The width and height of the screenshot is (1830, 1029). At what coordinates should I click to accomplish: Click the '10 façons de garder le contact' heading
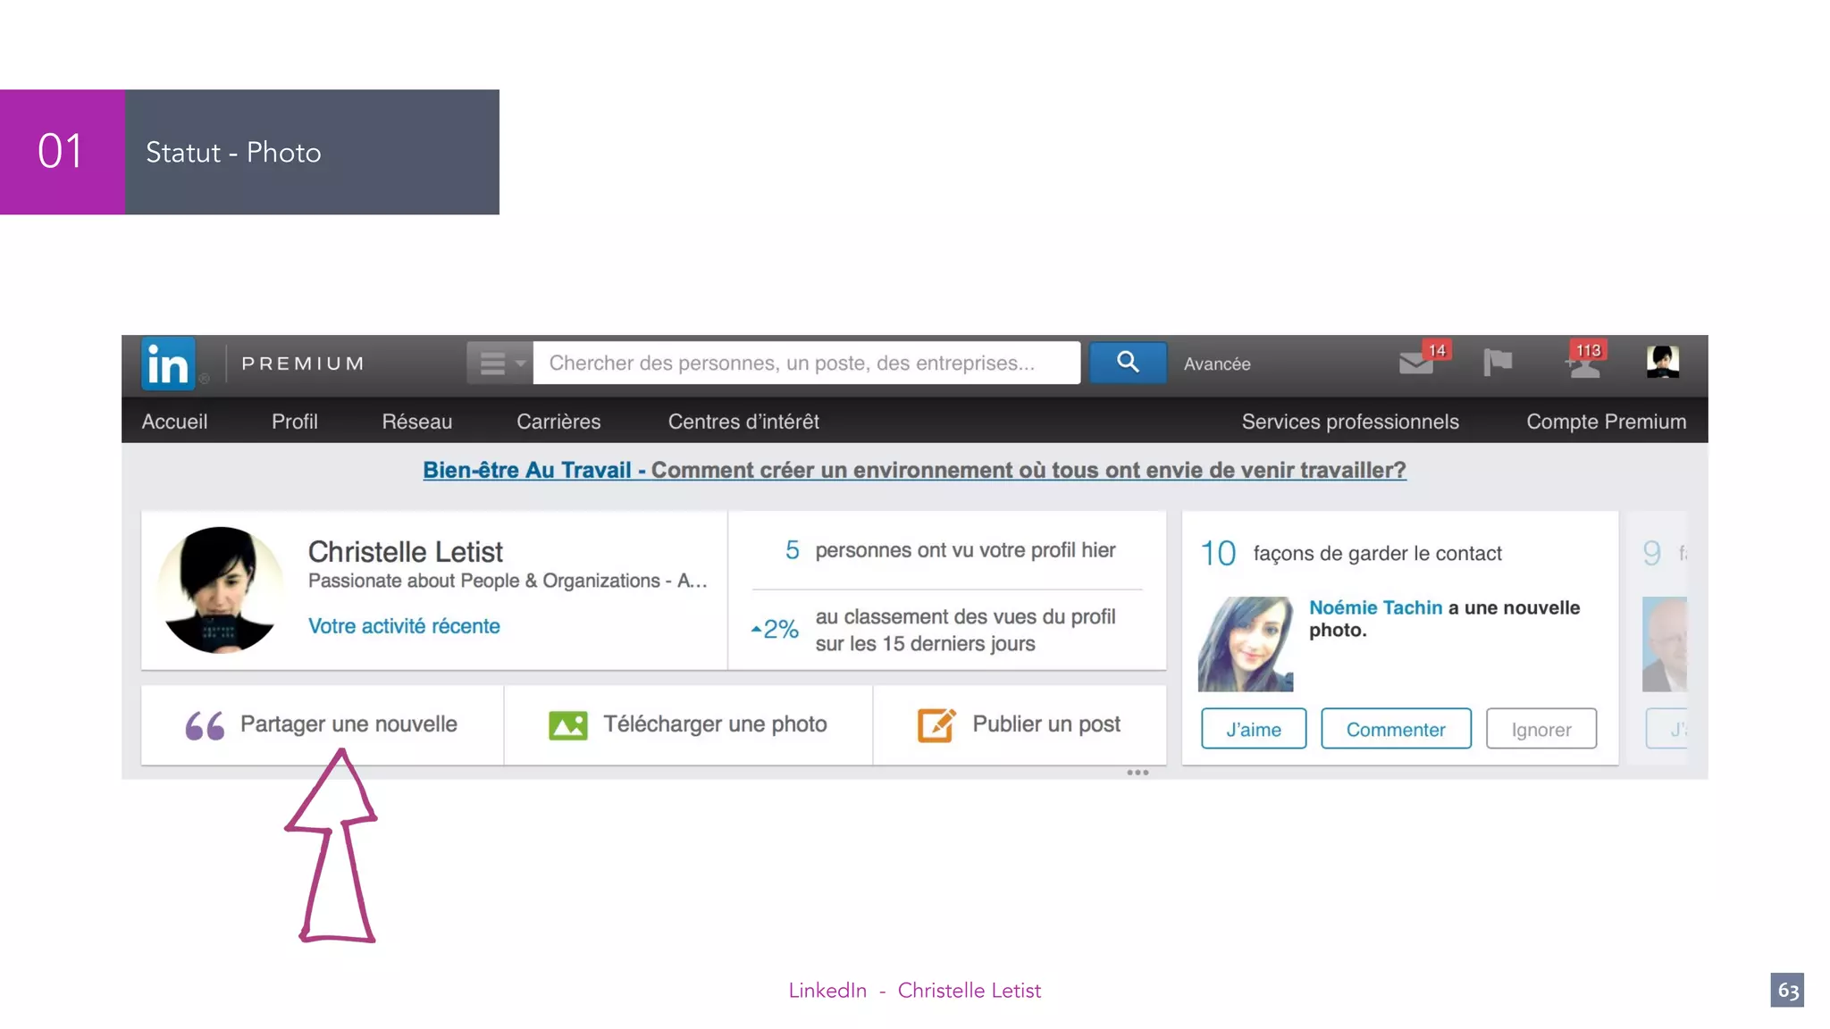[x=1351, y=553]
